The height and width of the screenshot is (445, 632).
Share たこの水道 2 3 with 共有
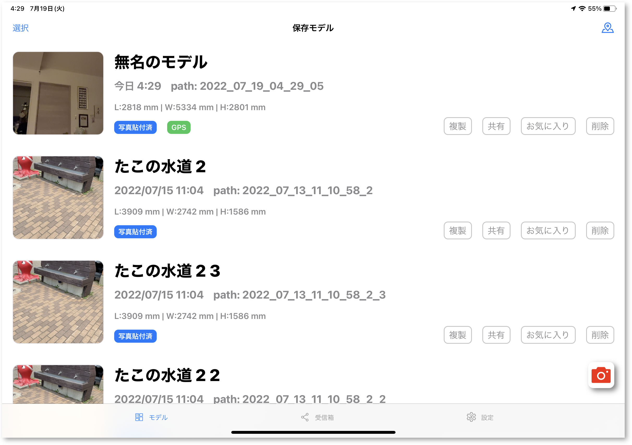pos(496,335)
